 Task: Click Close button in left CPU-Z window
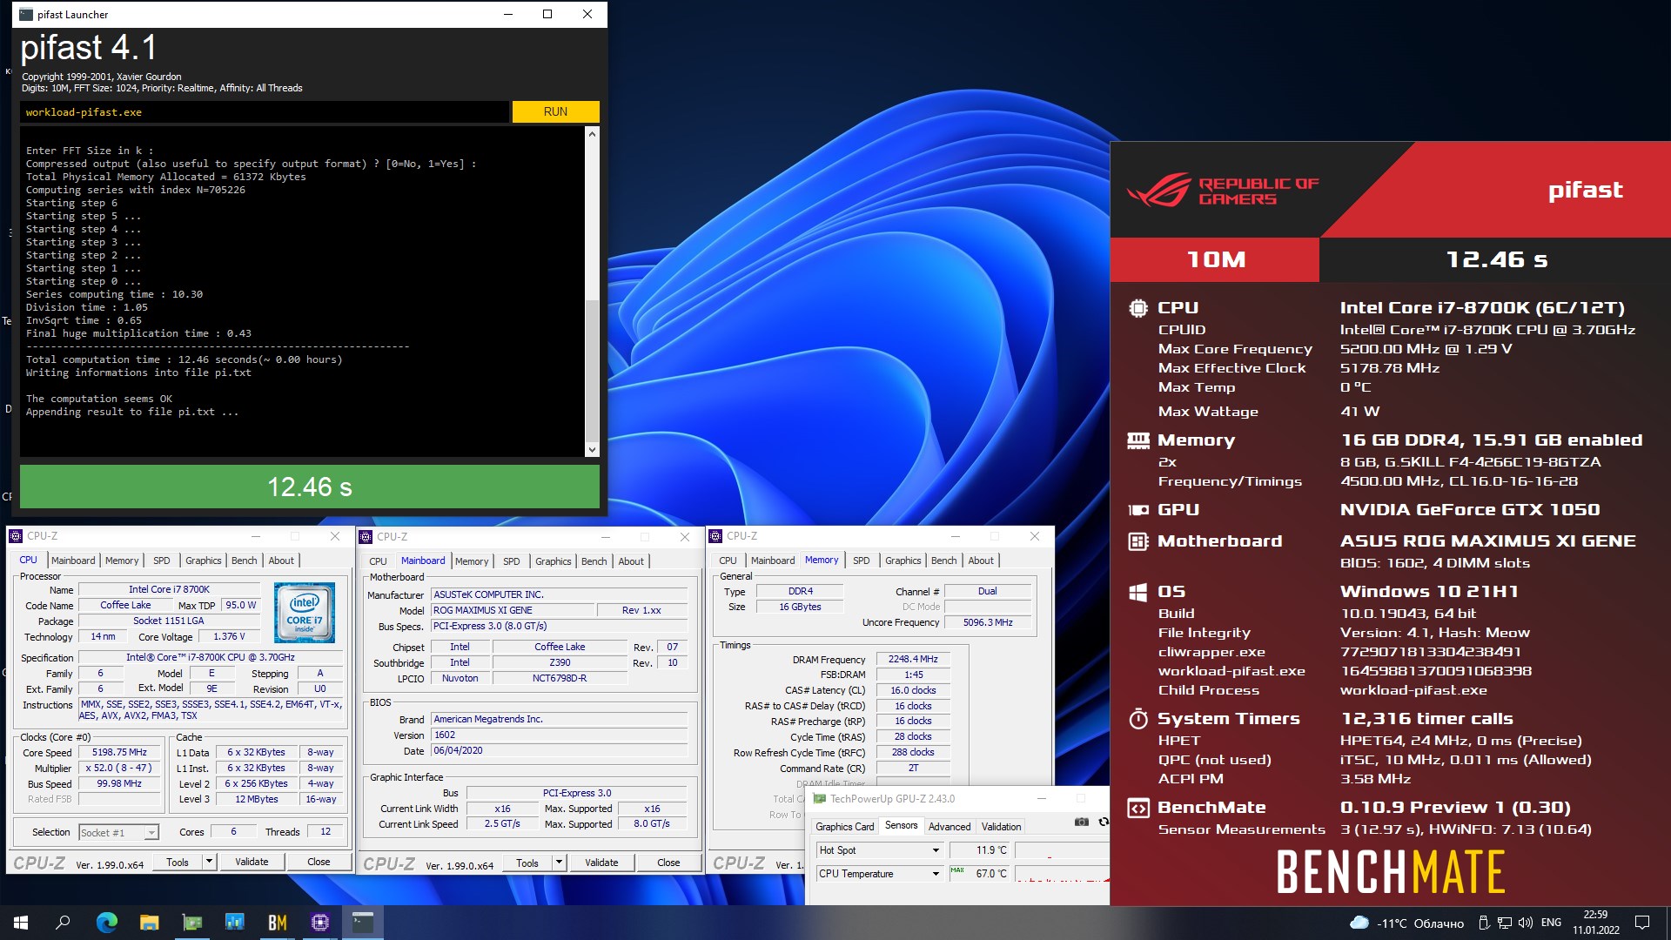coord(319,862)
